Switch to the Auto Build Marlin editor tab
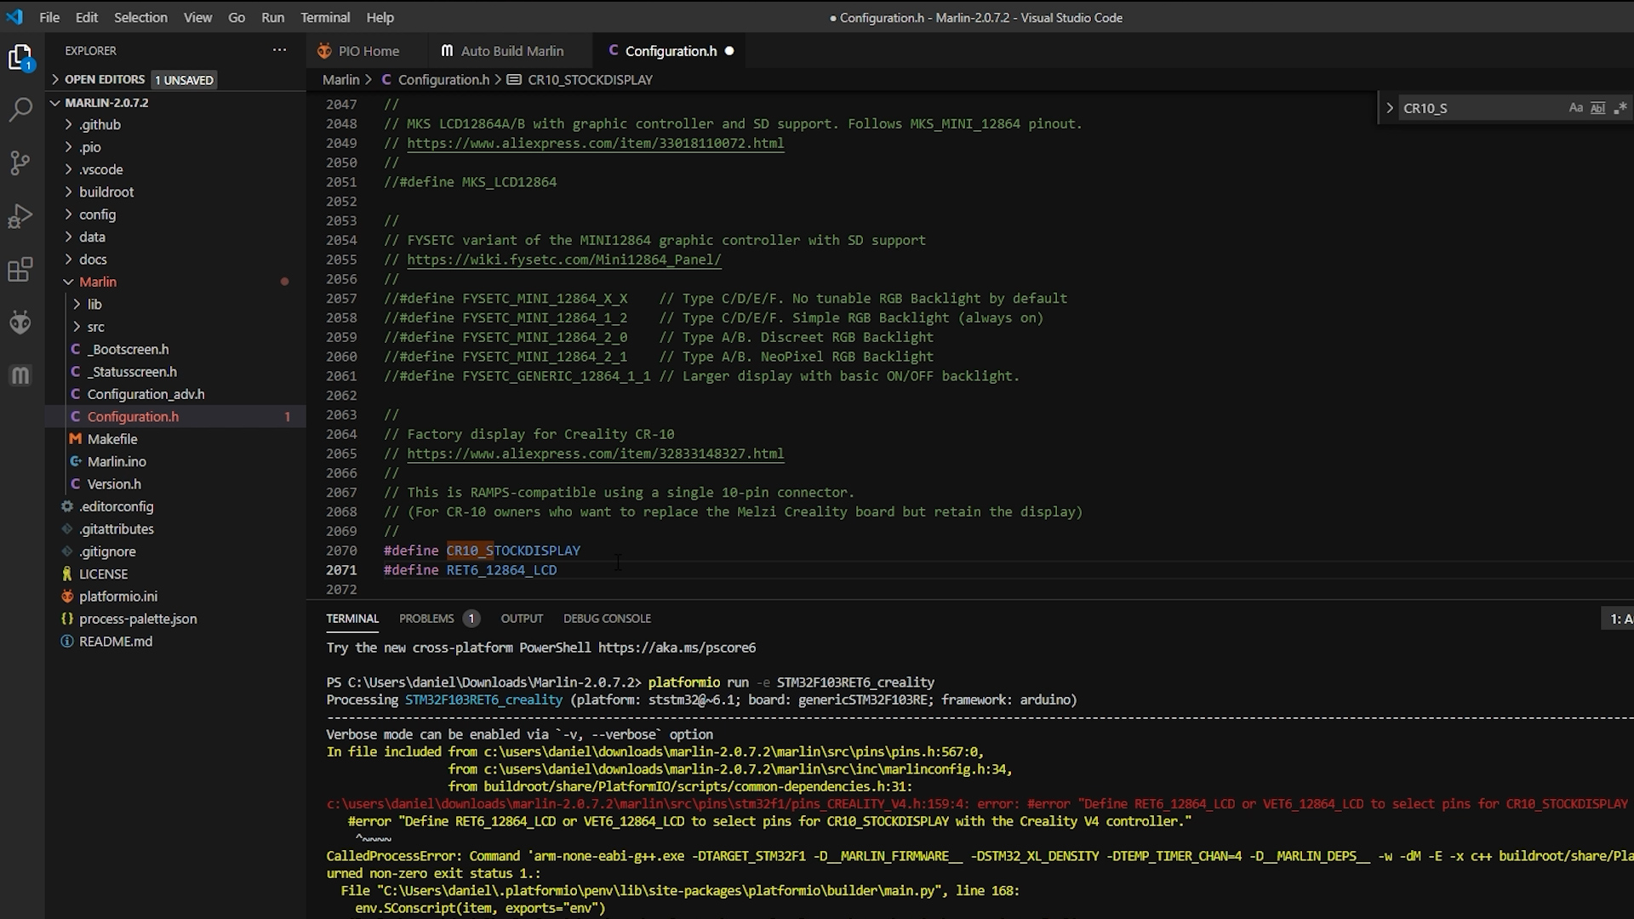This screenshot has width=1634, height=919. pyautogui.click(x=511, y=51)
